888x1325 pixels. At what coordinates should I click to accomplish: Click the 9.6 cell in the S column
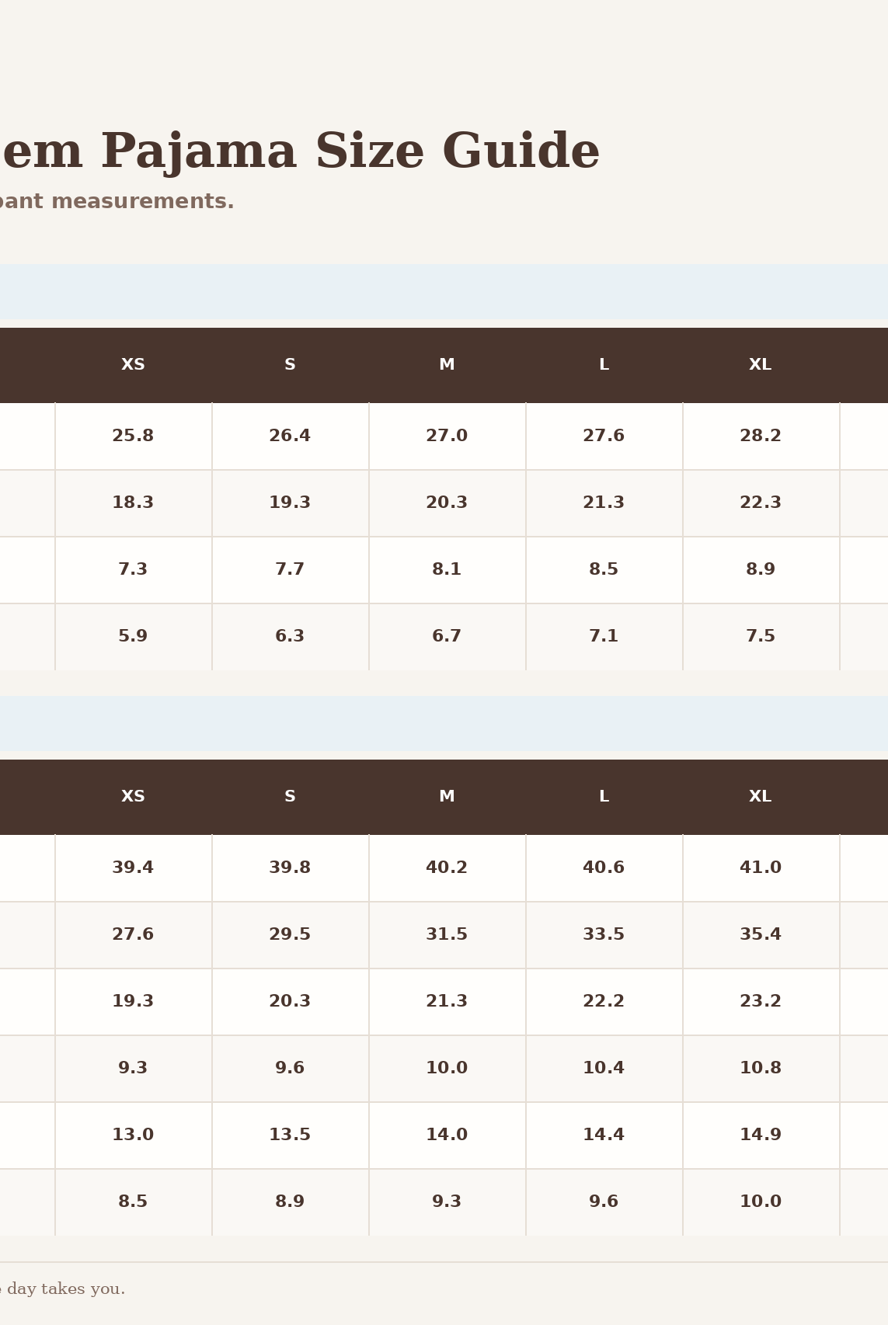tap(290, 1068)
